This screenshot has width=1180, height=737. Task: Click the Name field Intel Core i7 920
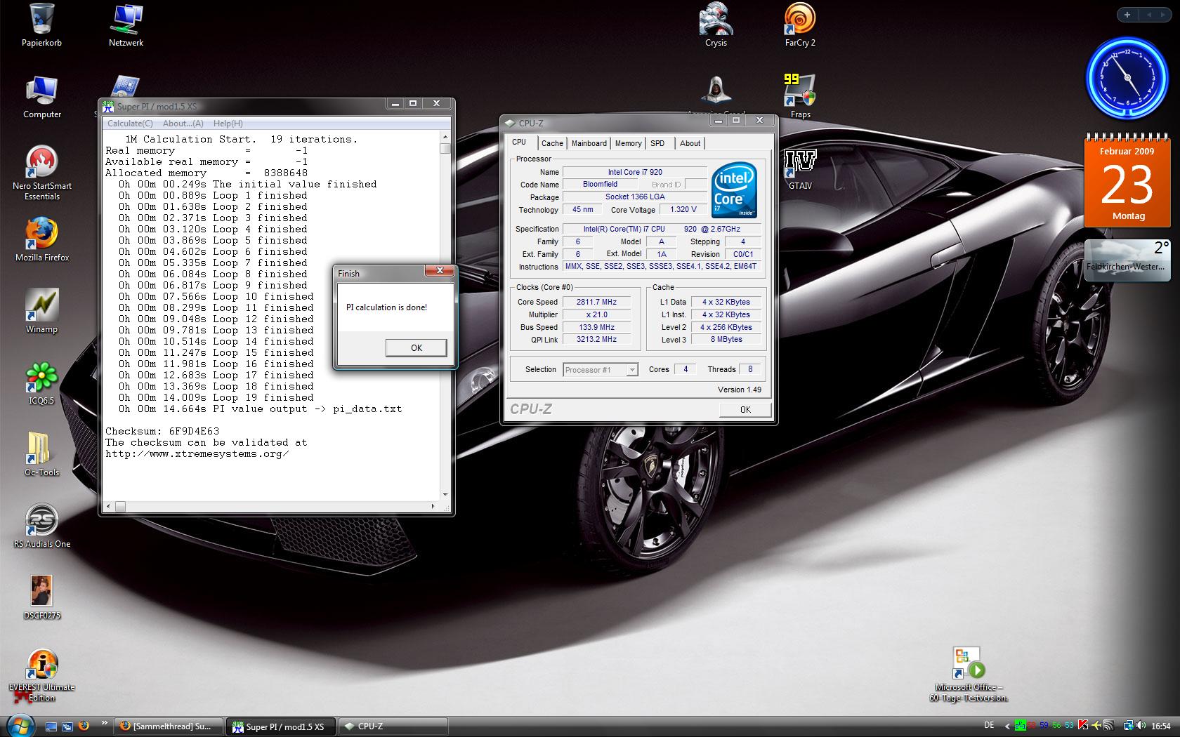(635, 172)
